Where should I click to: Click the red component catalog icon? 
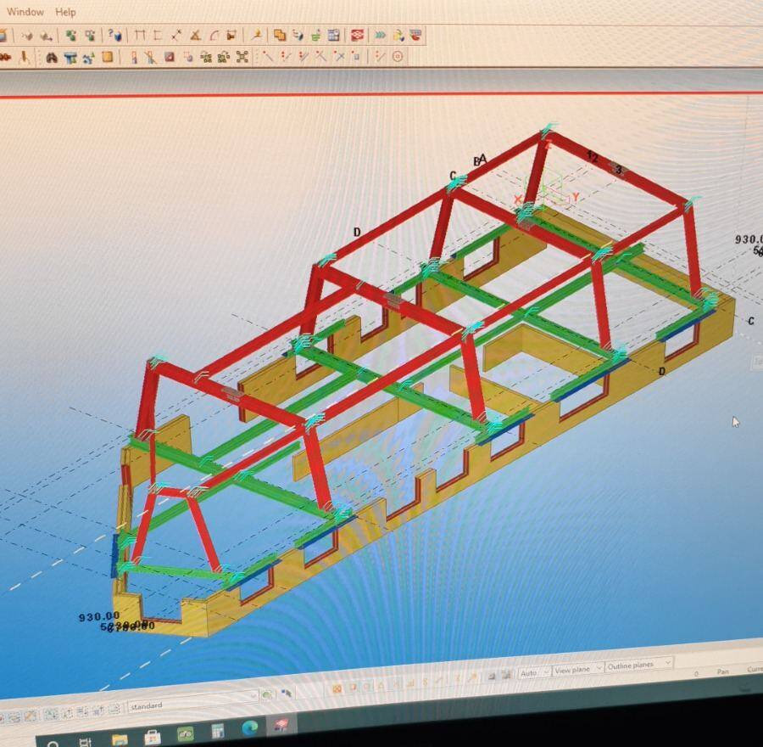(358, 35)
